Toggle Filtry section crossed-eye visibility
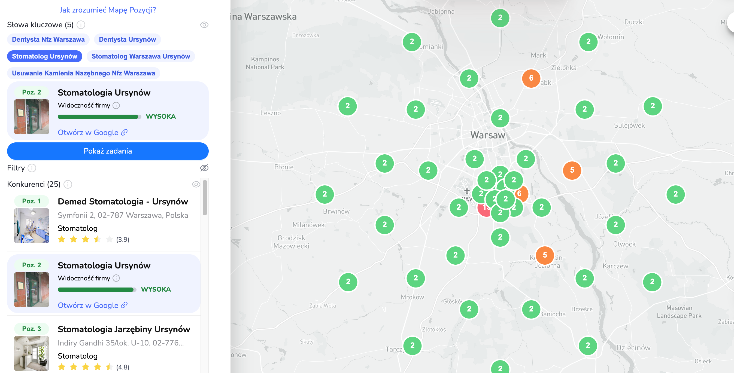Viewport: 734px width, 373px height. [204, 168]
